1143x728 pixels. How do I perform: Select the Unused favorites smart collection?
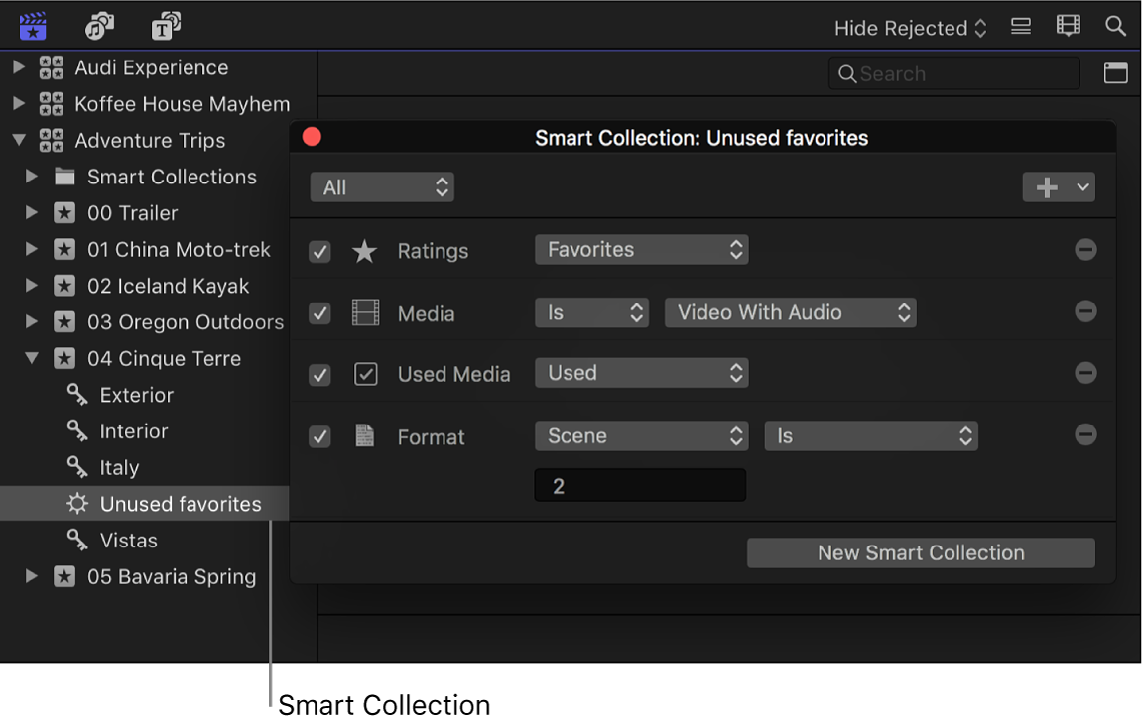click(180, 504)
